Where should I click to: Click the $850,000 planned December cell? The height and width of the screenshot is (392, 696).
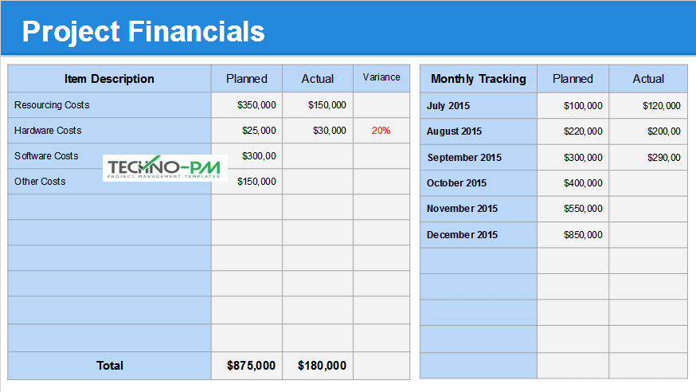click(x=583, y=235)
